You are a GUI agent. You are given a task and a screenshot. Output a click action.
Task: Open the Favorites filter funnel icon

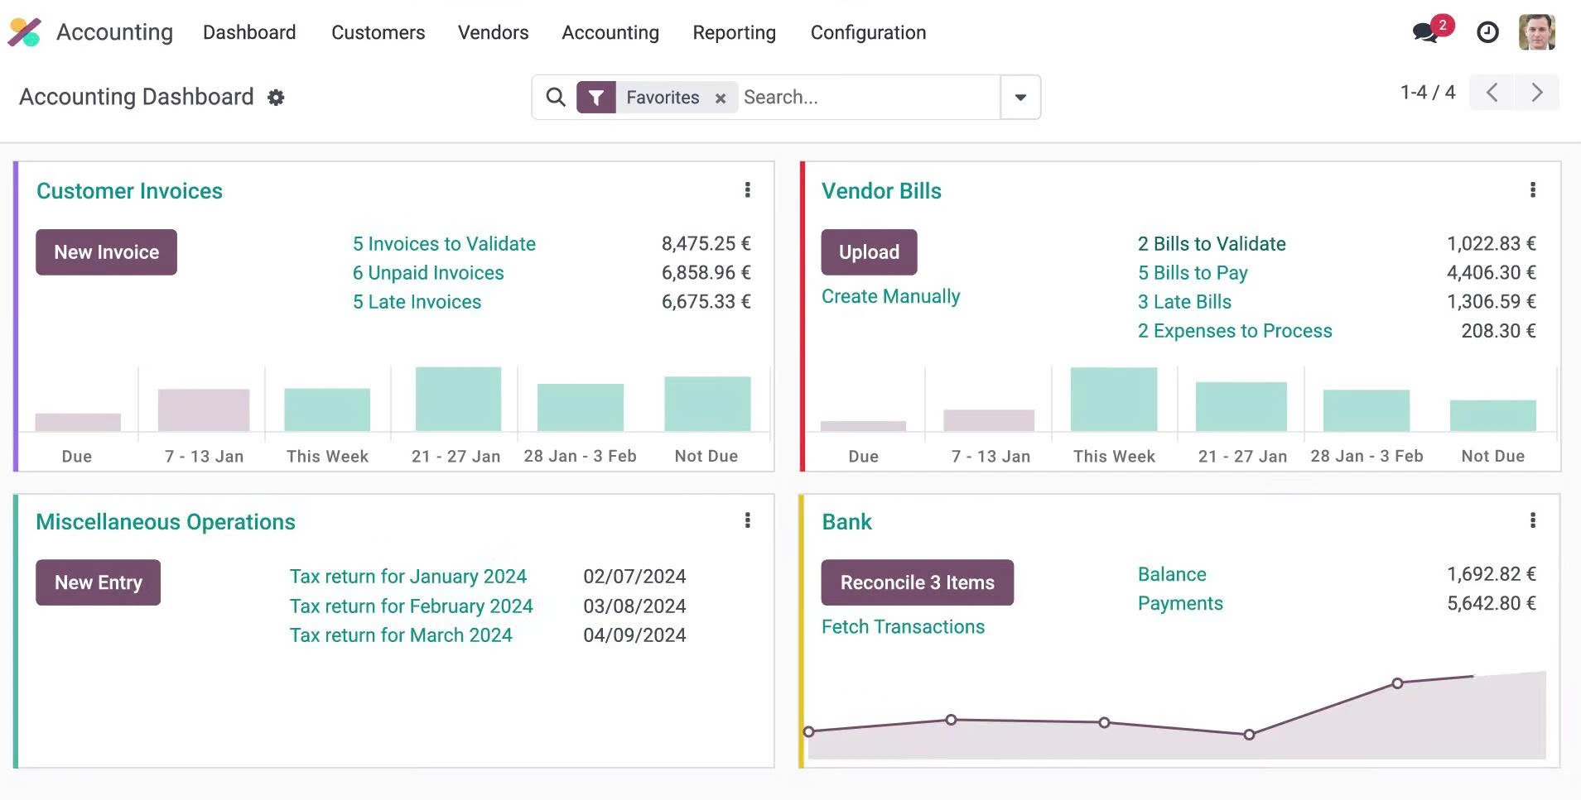pos(596,97)
